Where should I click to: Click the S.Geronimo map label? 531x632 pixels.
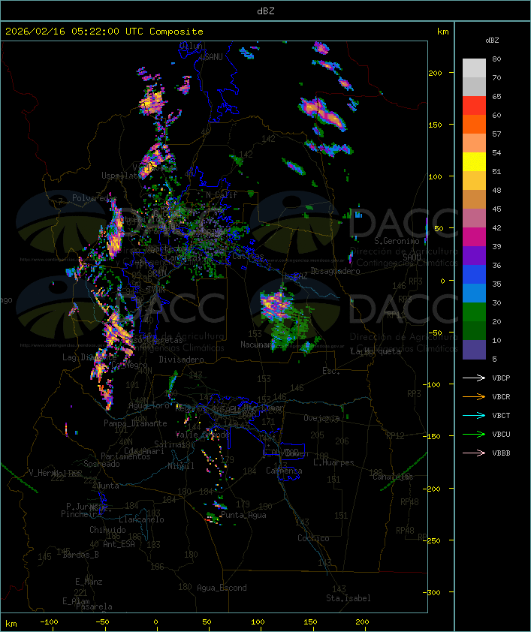397,241
